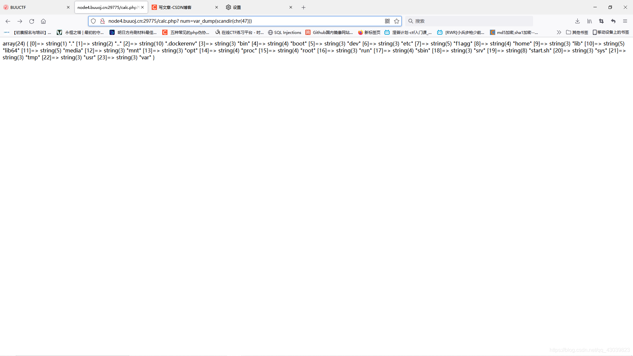Open a new tab with plus button
Viewport: 633px width, 356px height.
coord(304,7)
